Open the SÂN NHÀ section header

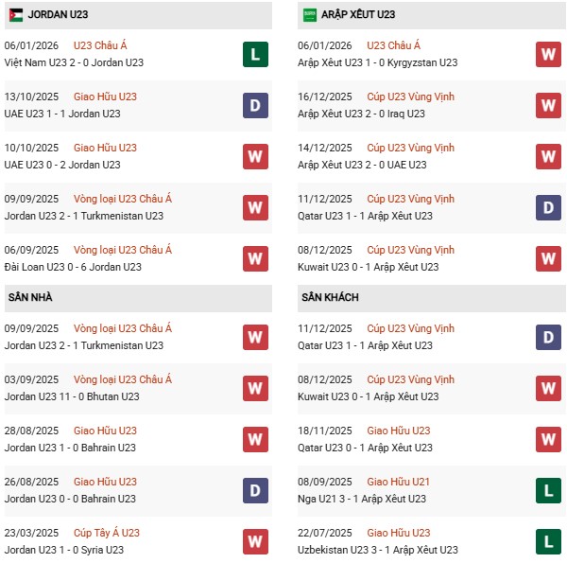tap(31, 297)
